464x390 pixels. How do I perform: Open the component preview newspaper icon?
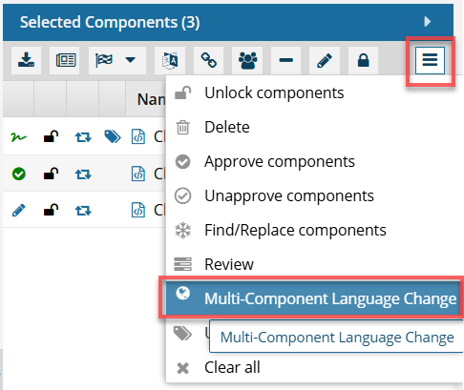(66, 60)
